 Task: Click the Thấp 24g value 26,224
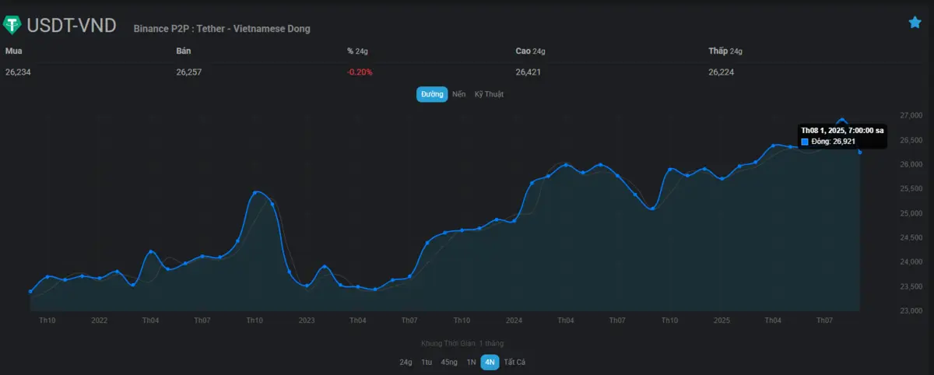(x=721, y=72)
